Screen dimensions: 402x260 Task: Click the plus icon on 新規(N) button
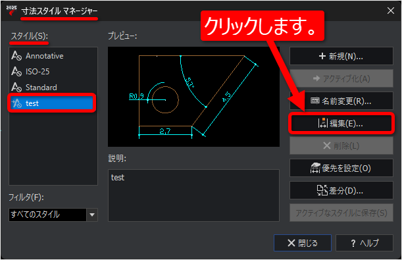pyautogui.click(x=322, y=56)
